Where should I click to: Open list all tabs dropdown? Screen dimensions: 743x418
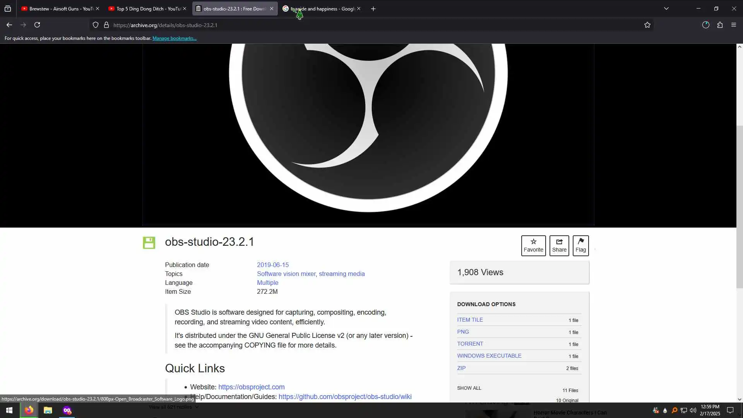tap(666, 9)
